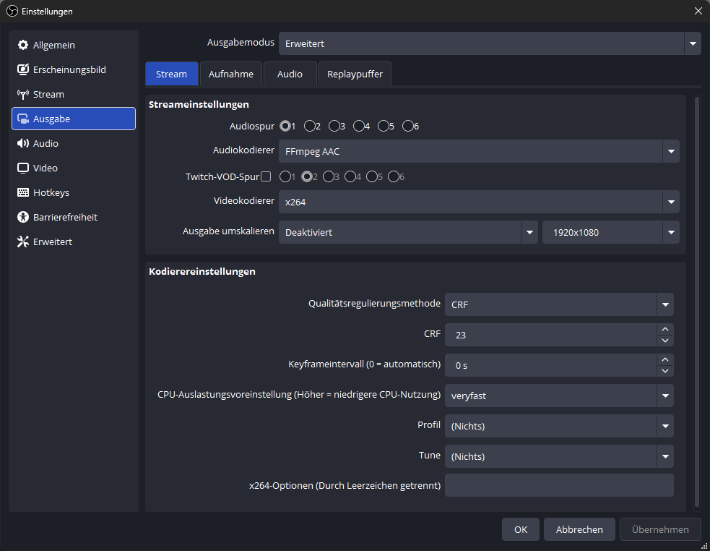Click the Stream antenna icon in sidebar

(x=23, y=95)
